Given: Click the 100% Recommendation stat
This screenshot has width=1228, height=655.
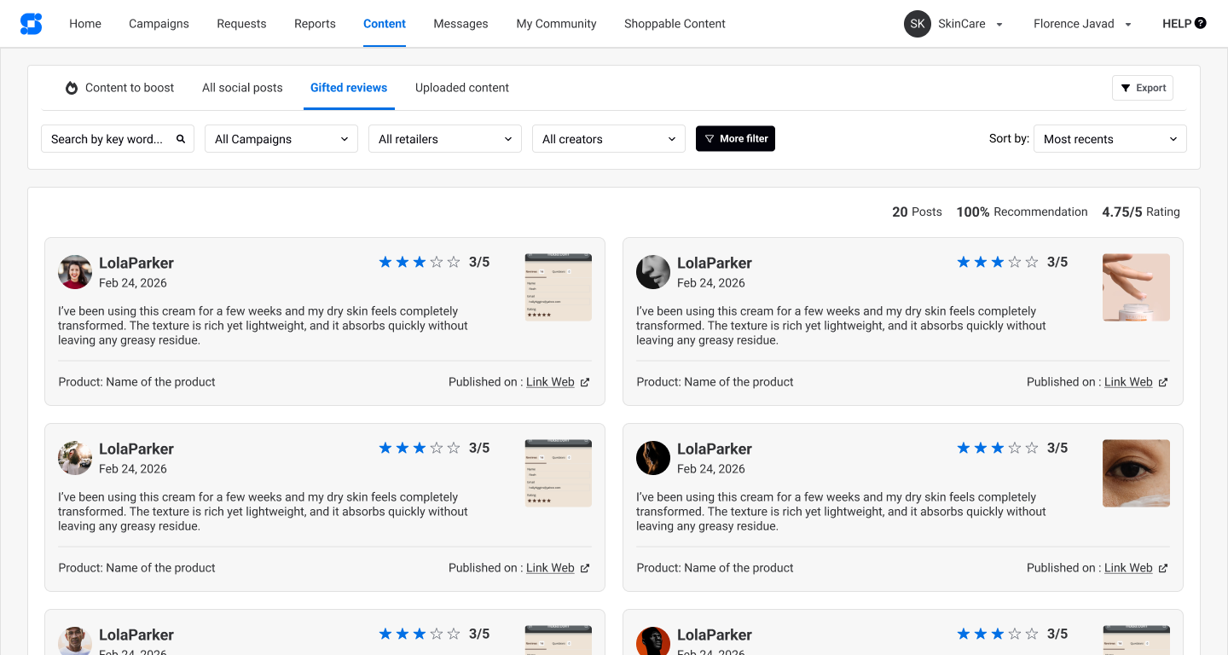Looking at the screenshot, I should [1022, 212].
